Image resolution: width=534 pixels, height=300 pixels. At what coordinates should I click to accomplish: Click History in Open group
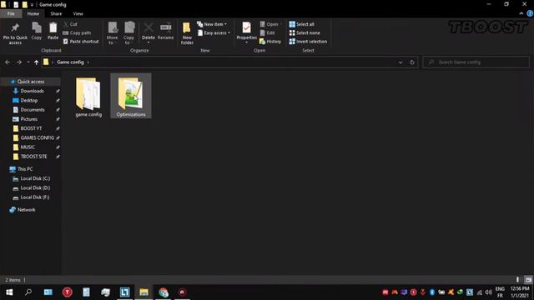point(270,41)
